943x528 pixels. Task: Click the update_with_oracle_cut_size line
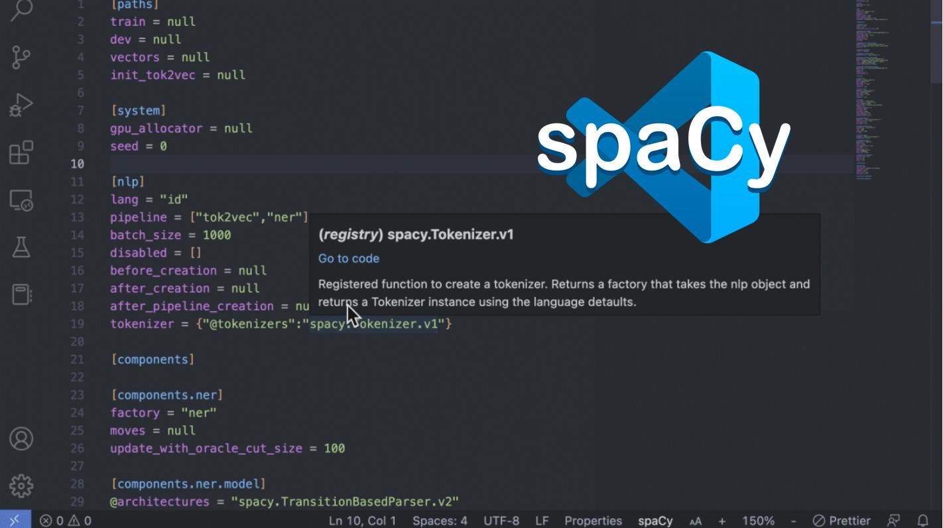227,448
